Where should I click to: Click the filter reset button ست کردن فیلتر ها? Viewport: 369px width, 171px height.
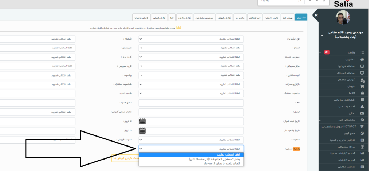pos(125,158)
